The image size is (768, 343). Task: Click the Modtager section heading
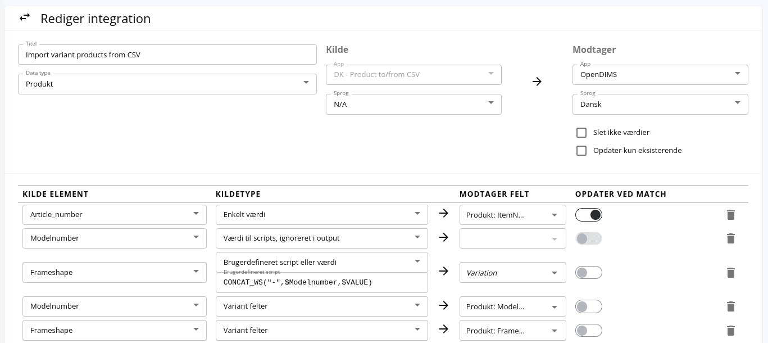click(x=594, y=49)
